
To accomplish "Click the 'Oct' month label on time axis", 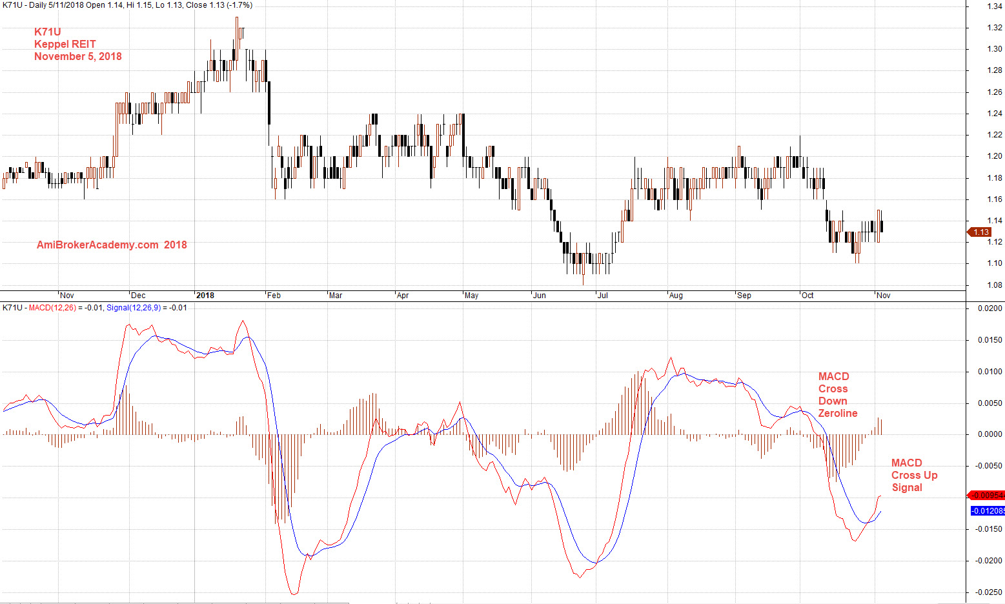I will [807, 296].
